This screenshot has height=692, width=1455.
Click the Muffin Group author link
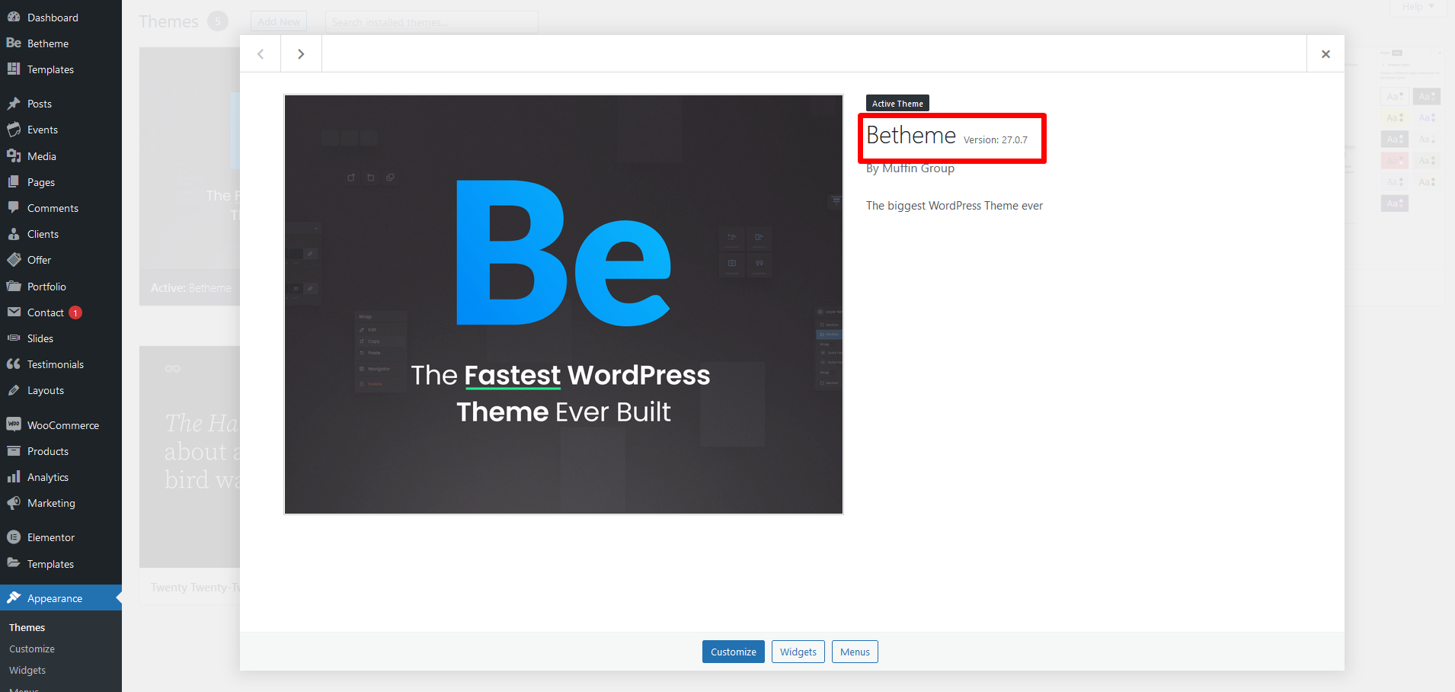918,168
